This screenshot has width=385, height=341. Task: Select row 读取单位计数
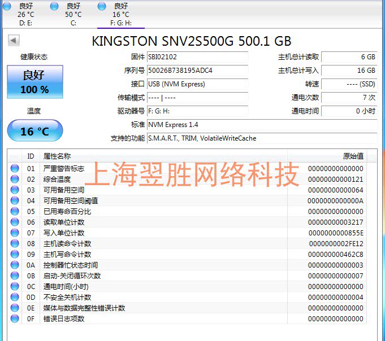coord(187,222)
